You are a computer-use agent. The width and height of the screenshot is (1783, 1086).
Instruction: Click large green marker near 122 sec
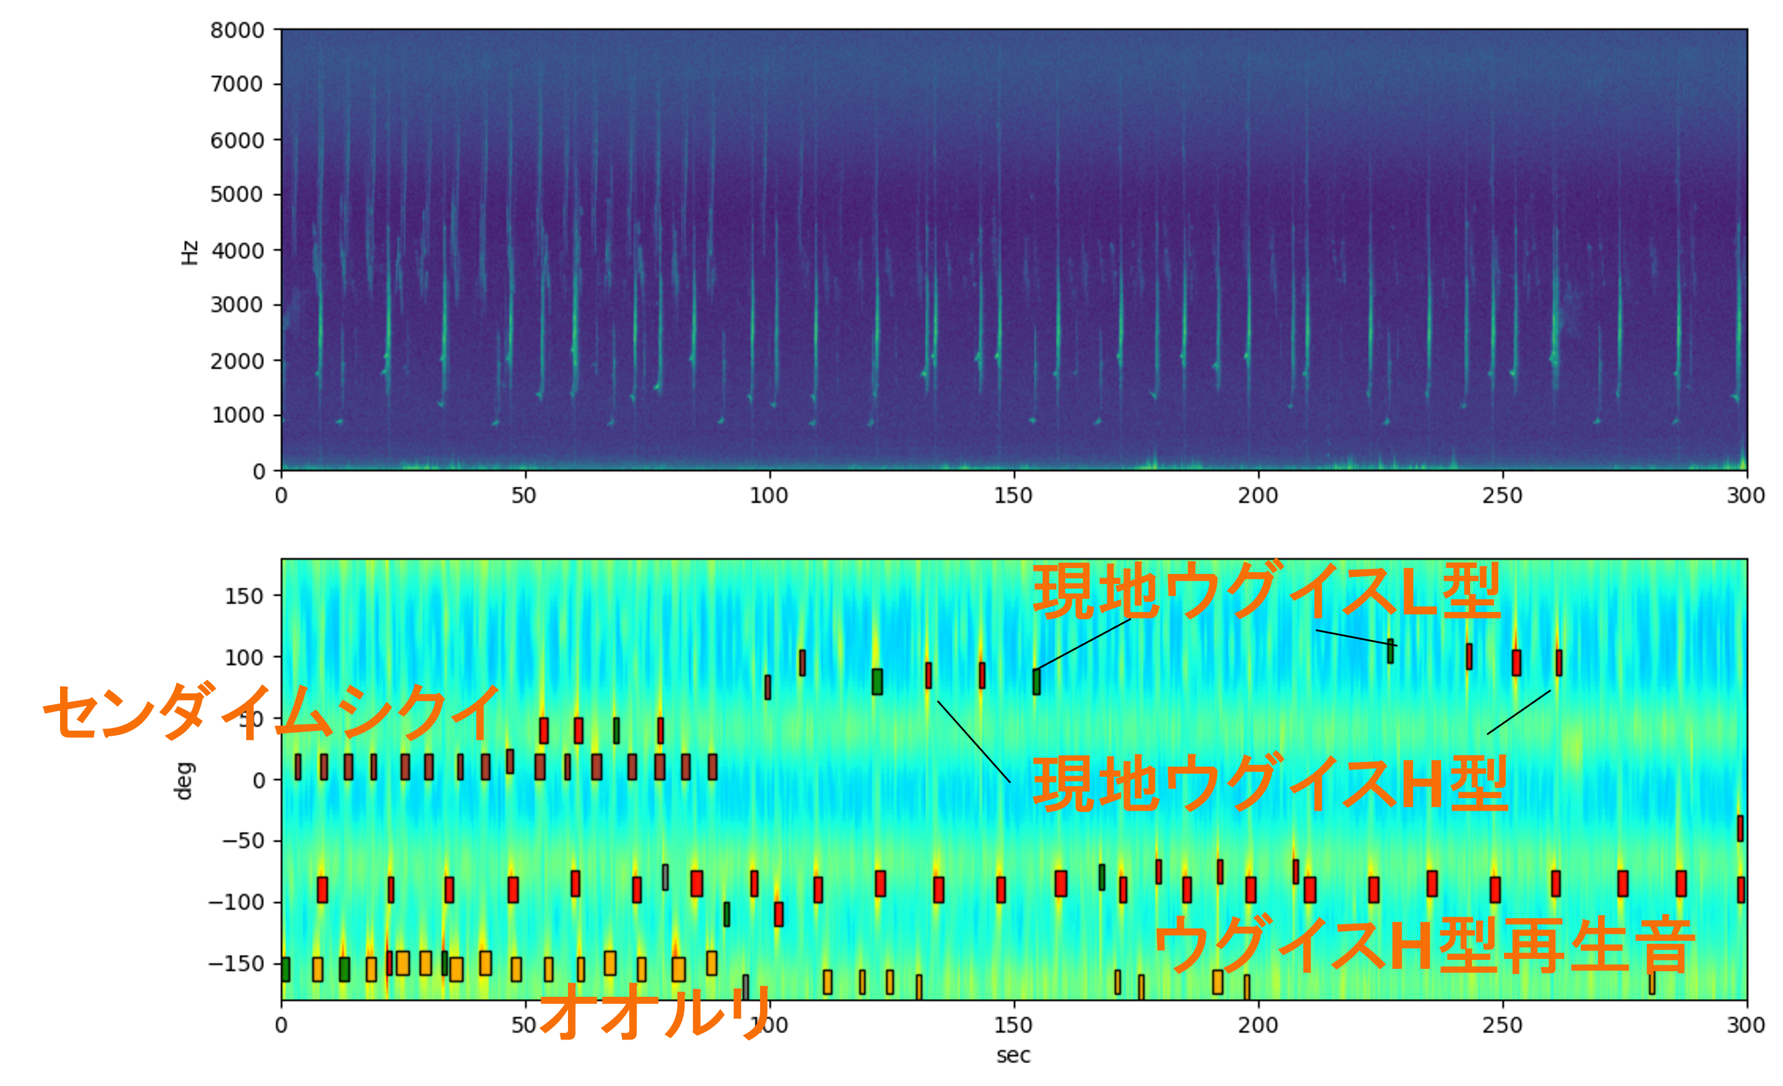click(x=877, y=682)
